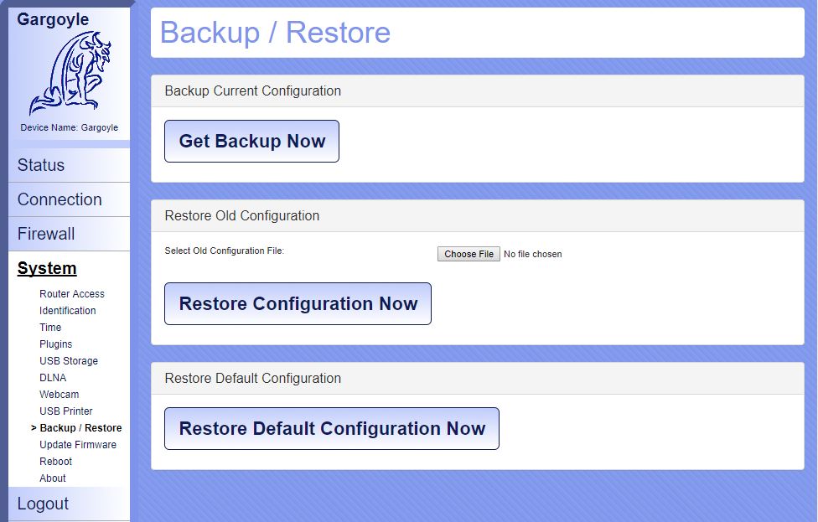Go to Router Access page
Viewport: 818px width, 522px height.
72,294
